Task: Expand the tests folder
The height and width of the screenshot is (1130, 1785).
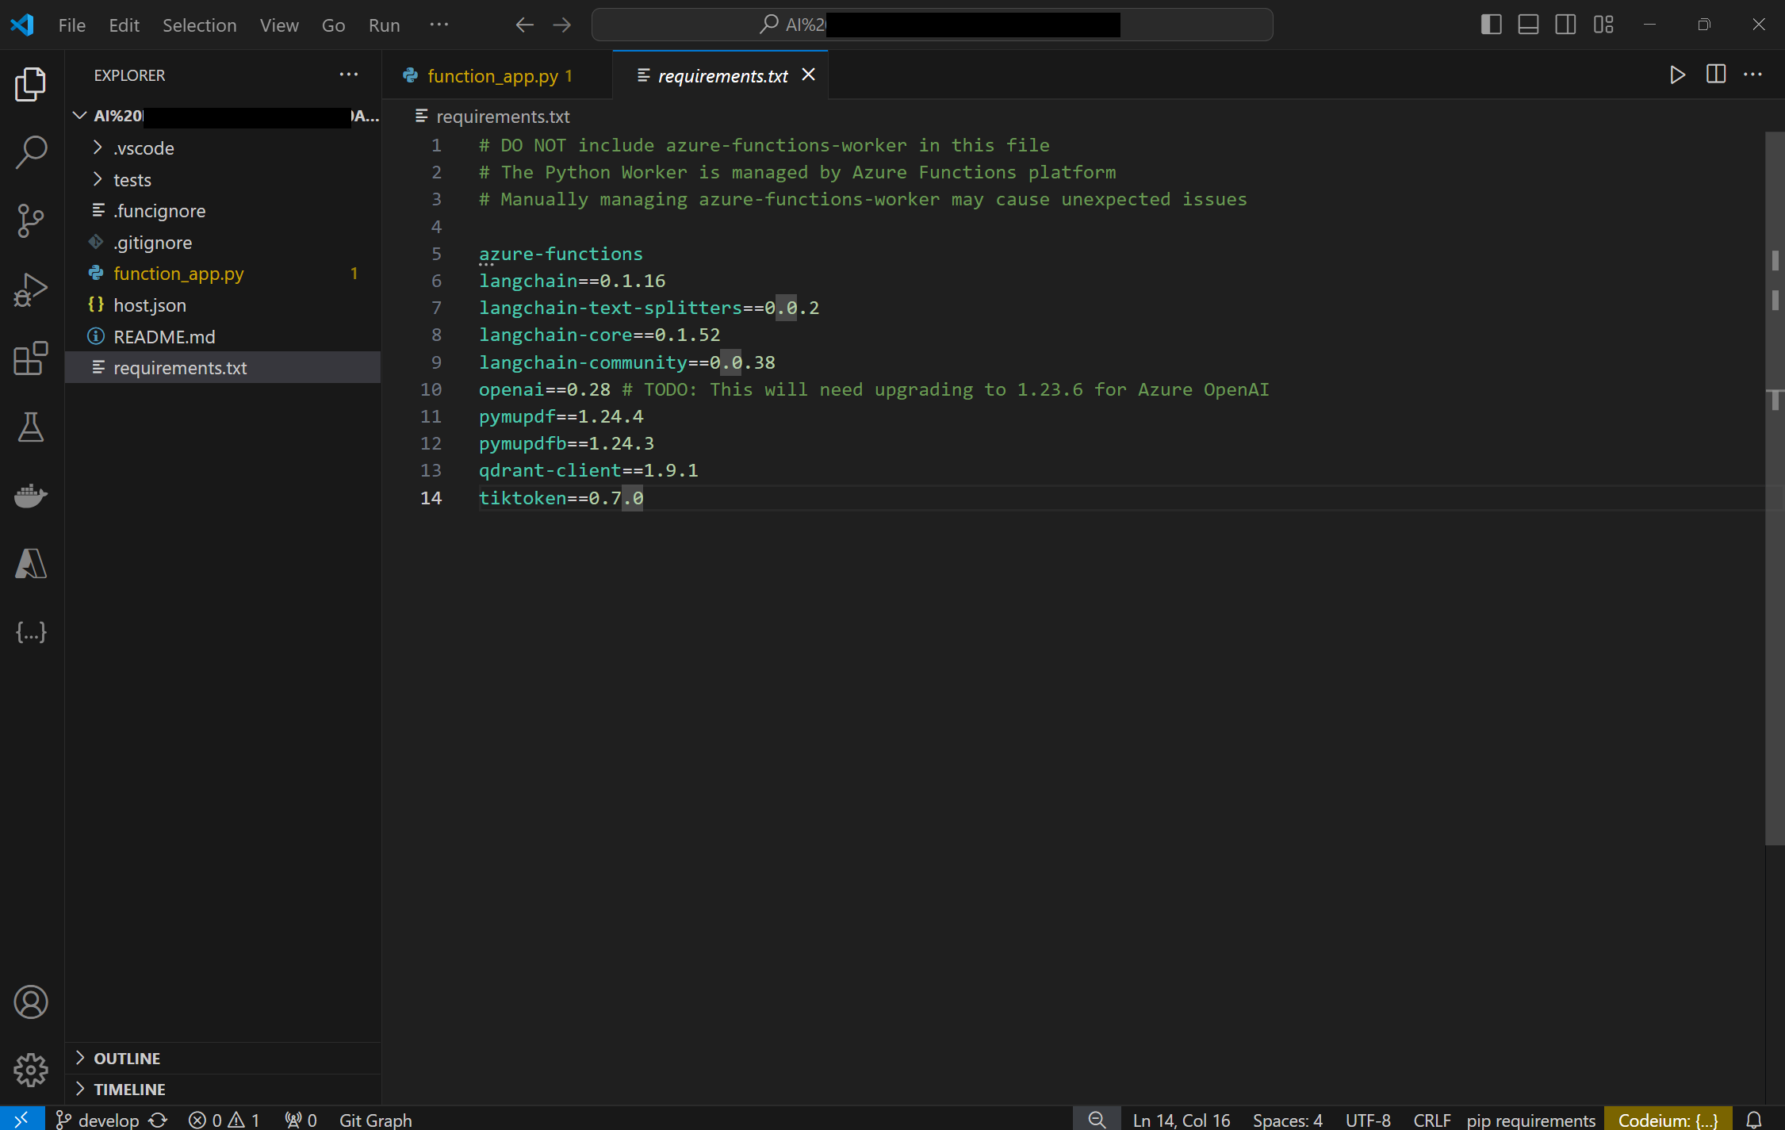Action: 223,180
